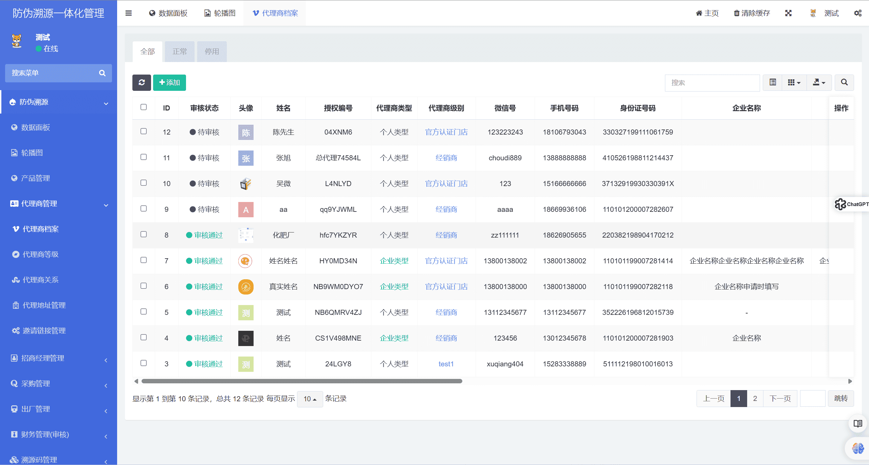Toggle the table card view icon
This screenshot has width=869, height=465.
(x=773, y=82)
